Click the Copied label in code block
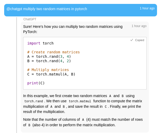The width and height of the screenshot is (163, 133). 139,40
